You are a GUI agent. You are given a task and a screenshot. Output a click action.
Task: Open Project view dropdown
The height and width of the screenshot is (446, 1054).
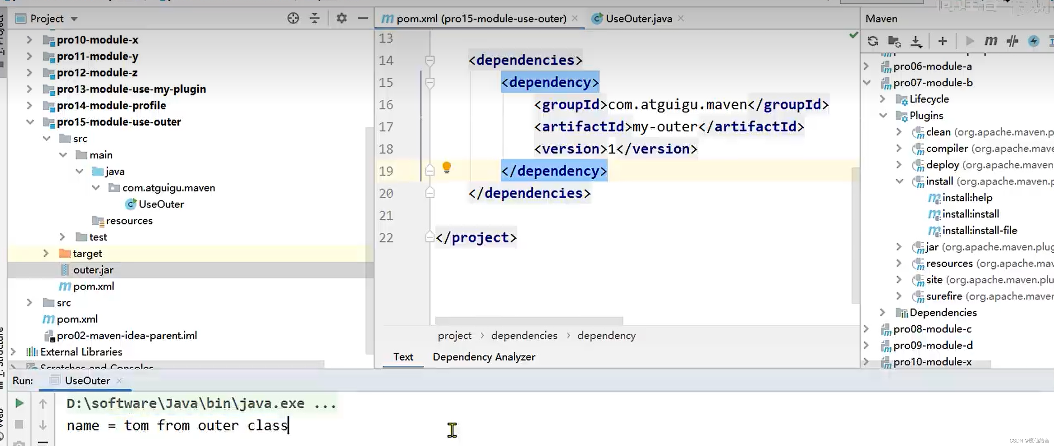click(x=74, y=19)
